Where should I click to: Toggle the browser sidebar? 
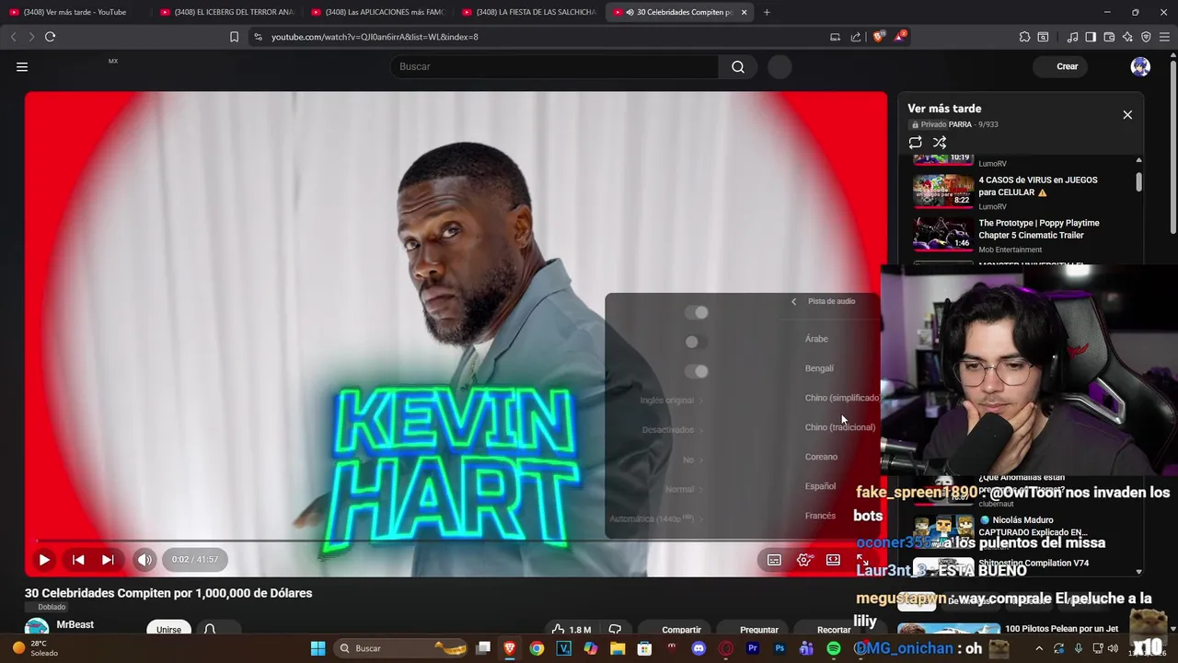1091,37
